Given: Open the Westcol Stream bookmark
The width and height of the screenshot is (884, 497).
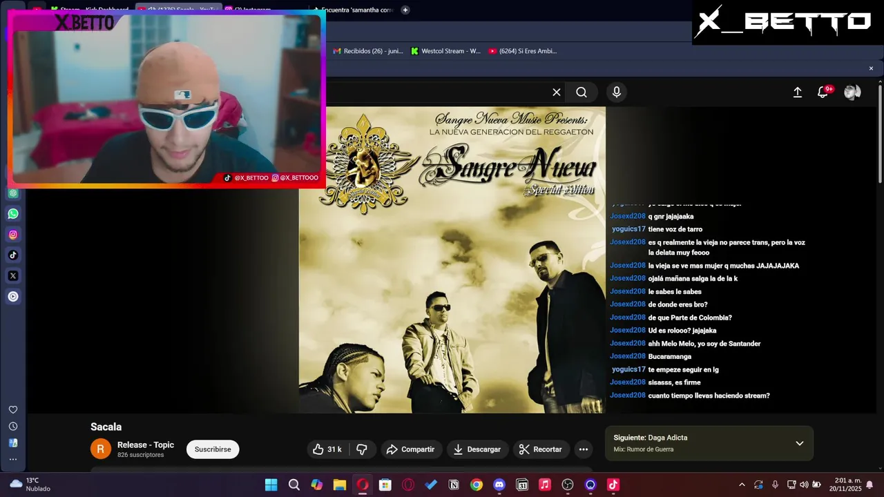Looking at the screenshot, I should [x=445, y=51].
